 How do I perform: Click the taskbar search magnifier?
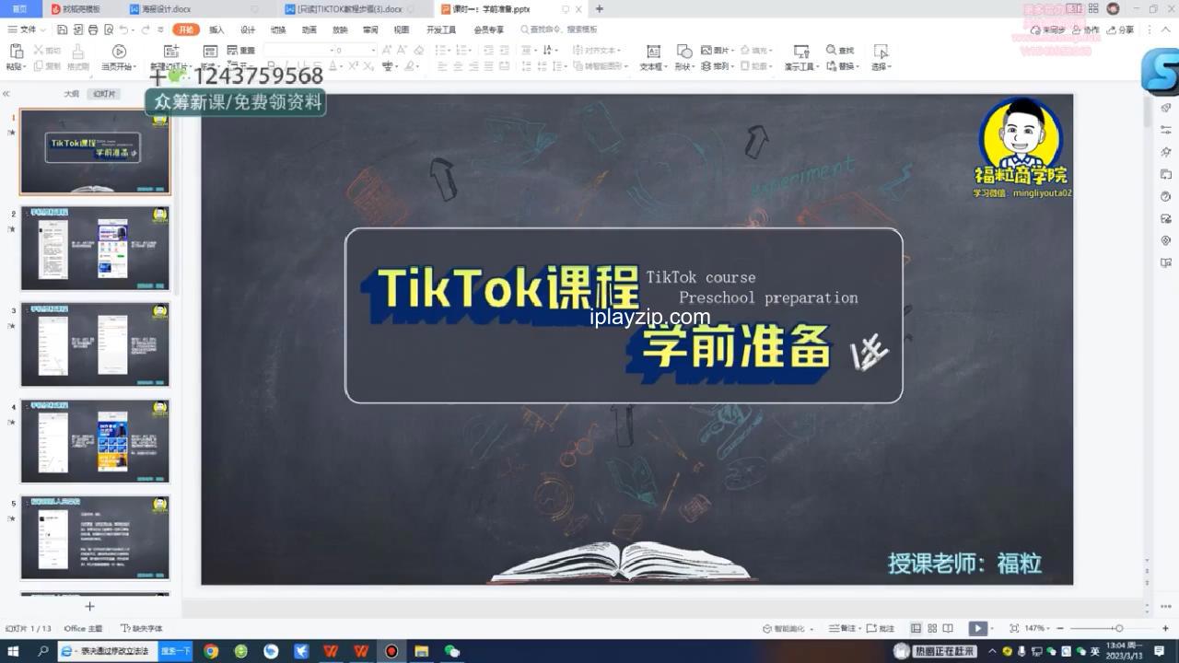(x=42, y=651)
